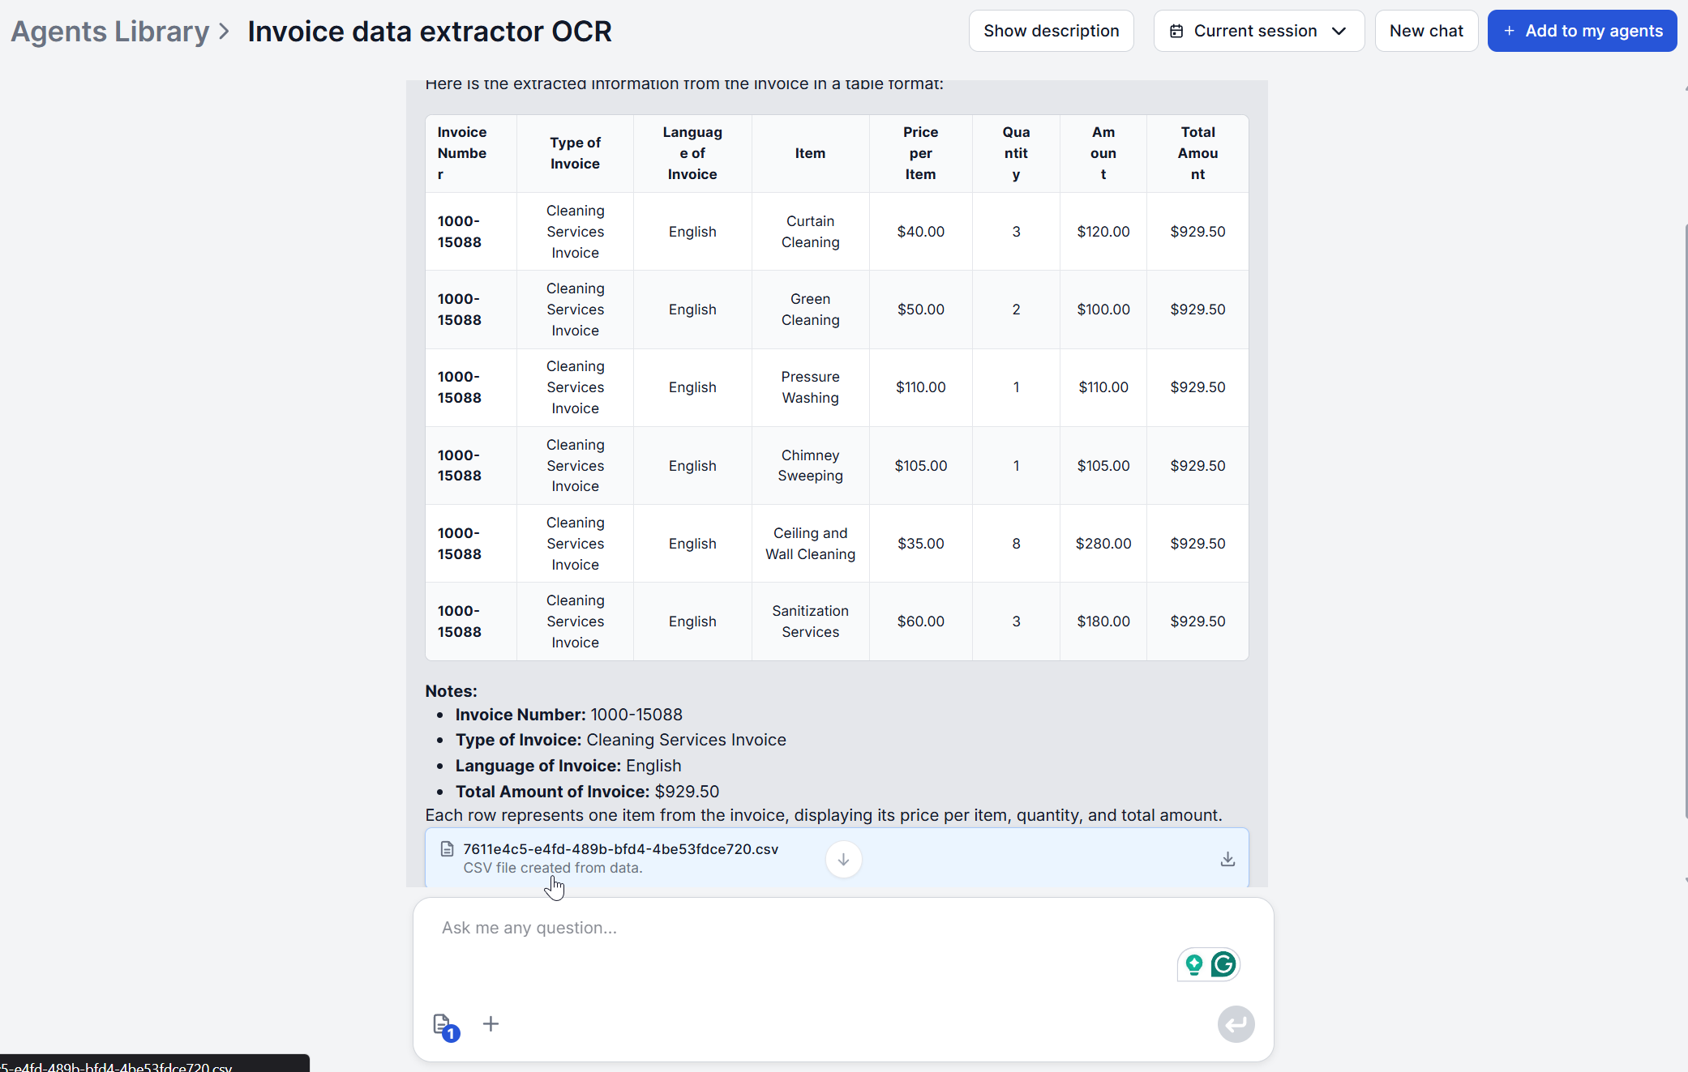
Task: Open the 7611e4c5 CSV file link
Action: 620,849
